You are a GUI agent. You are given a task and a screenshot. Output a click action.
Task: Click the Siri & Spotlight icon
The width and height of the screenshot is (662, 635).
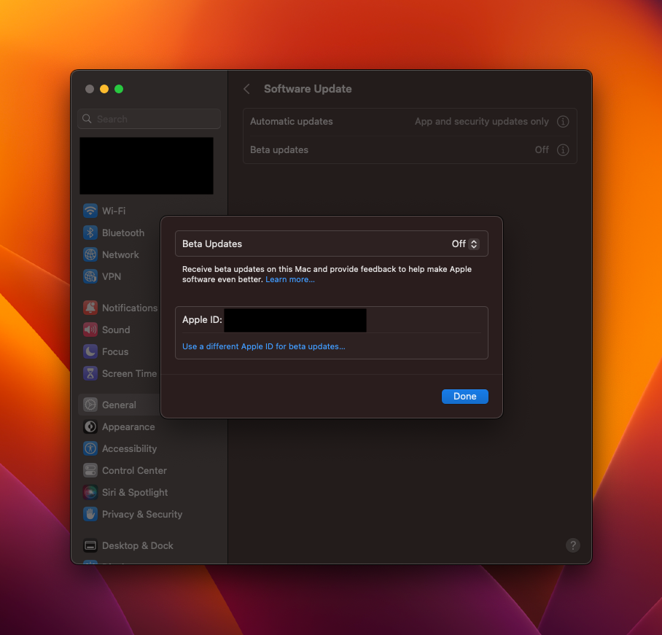tap(90, 492)
